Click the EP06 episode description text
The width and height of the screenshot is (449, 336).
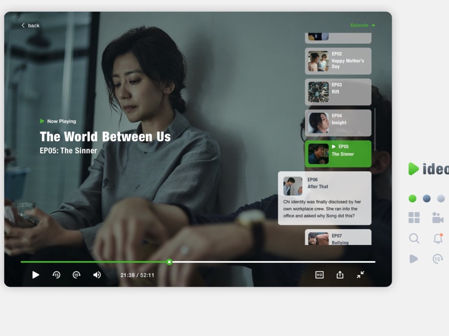click(x=322, y=209)
